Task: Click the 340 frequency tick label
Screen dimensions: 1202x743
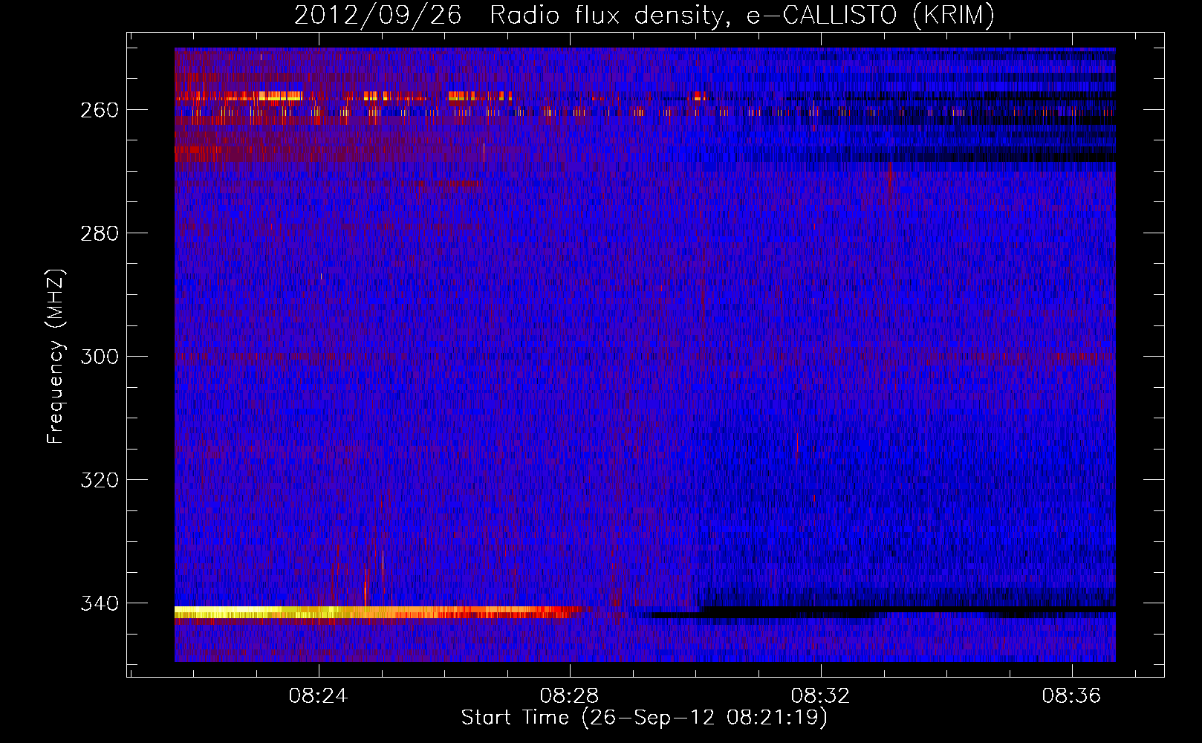Action: tap(100, 603)
